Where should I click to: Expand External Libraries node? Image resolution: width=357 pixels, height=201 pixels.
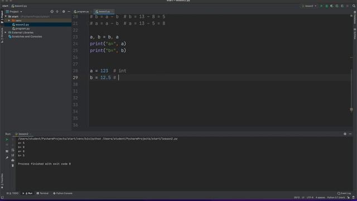pos(6,32)
